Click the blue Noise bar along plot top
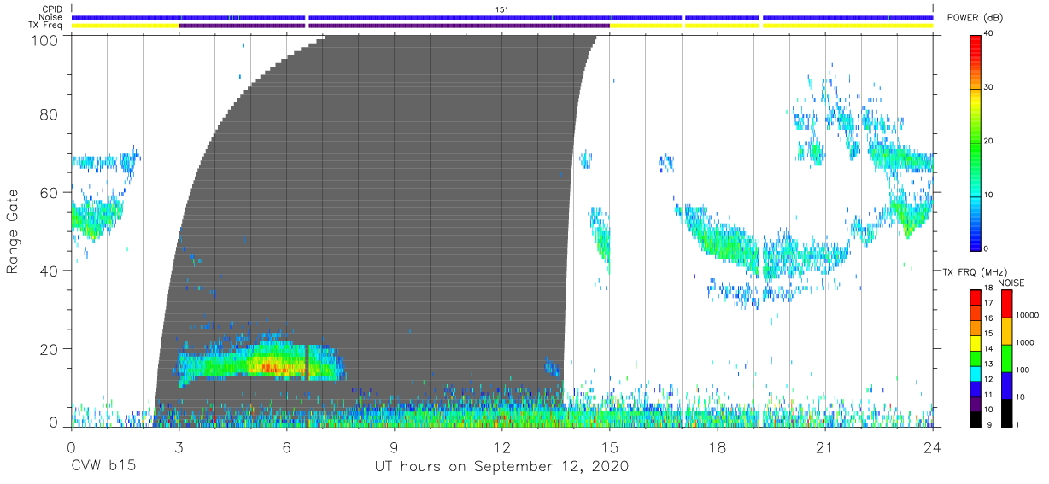The width and height of the screenshot is (1049, 484). (x=501, y=17)
